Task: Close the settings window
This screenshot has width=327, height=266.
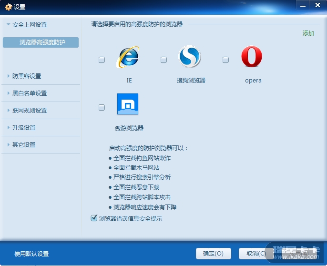Action: (x=317, y=5)
